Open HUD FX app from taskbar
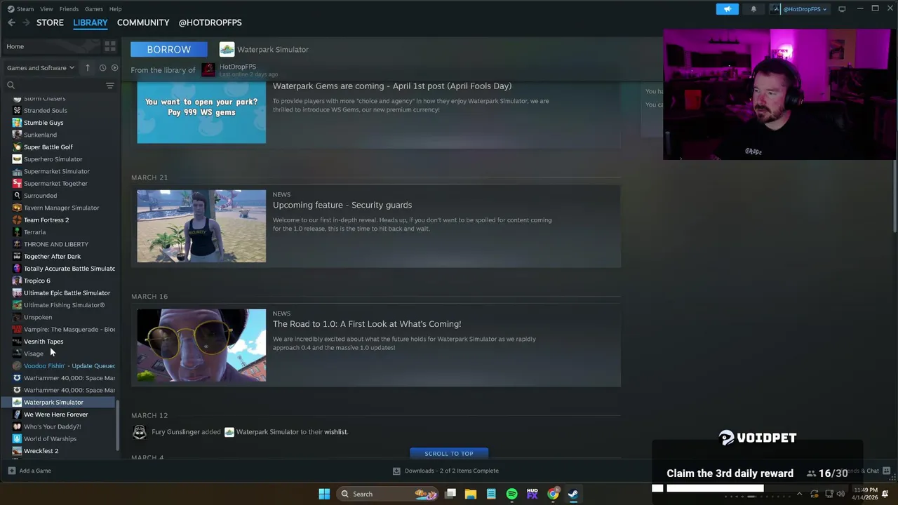898x505 pixels. click(532, 494)
